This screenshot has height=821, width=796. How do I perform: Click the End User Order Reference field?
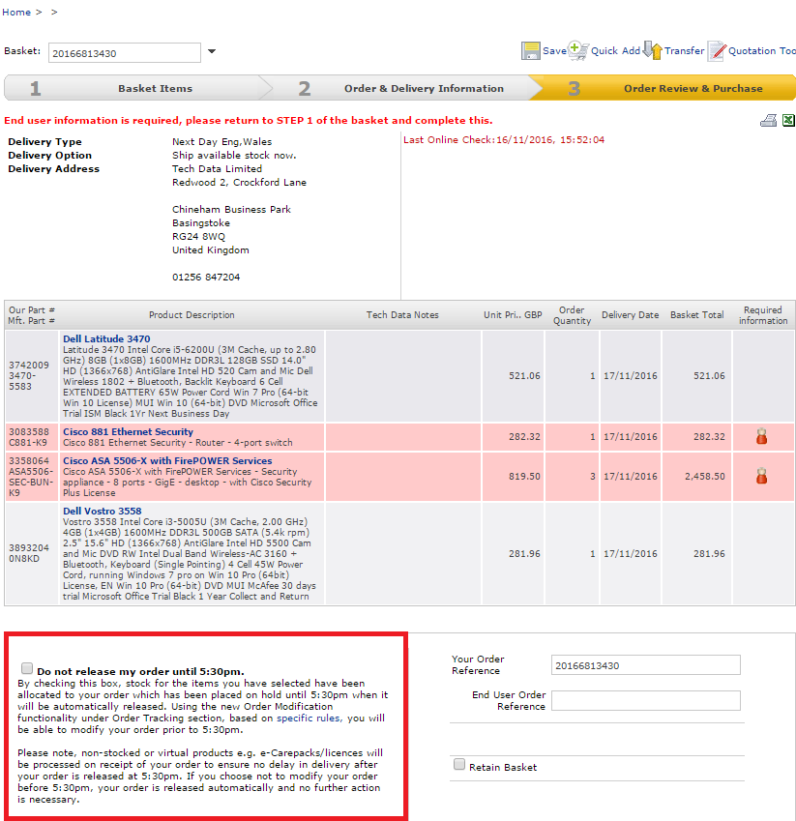pyautogui.click(x=645, y=700)
